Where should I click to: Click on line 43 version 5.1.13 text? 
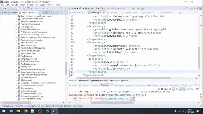tap(111, 69)
